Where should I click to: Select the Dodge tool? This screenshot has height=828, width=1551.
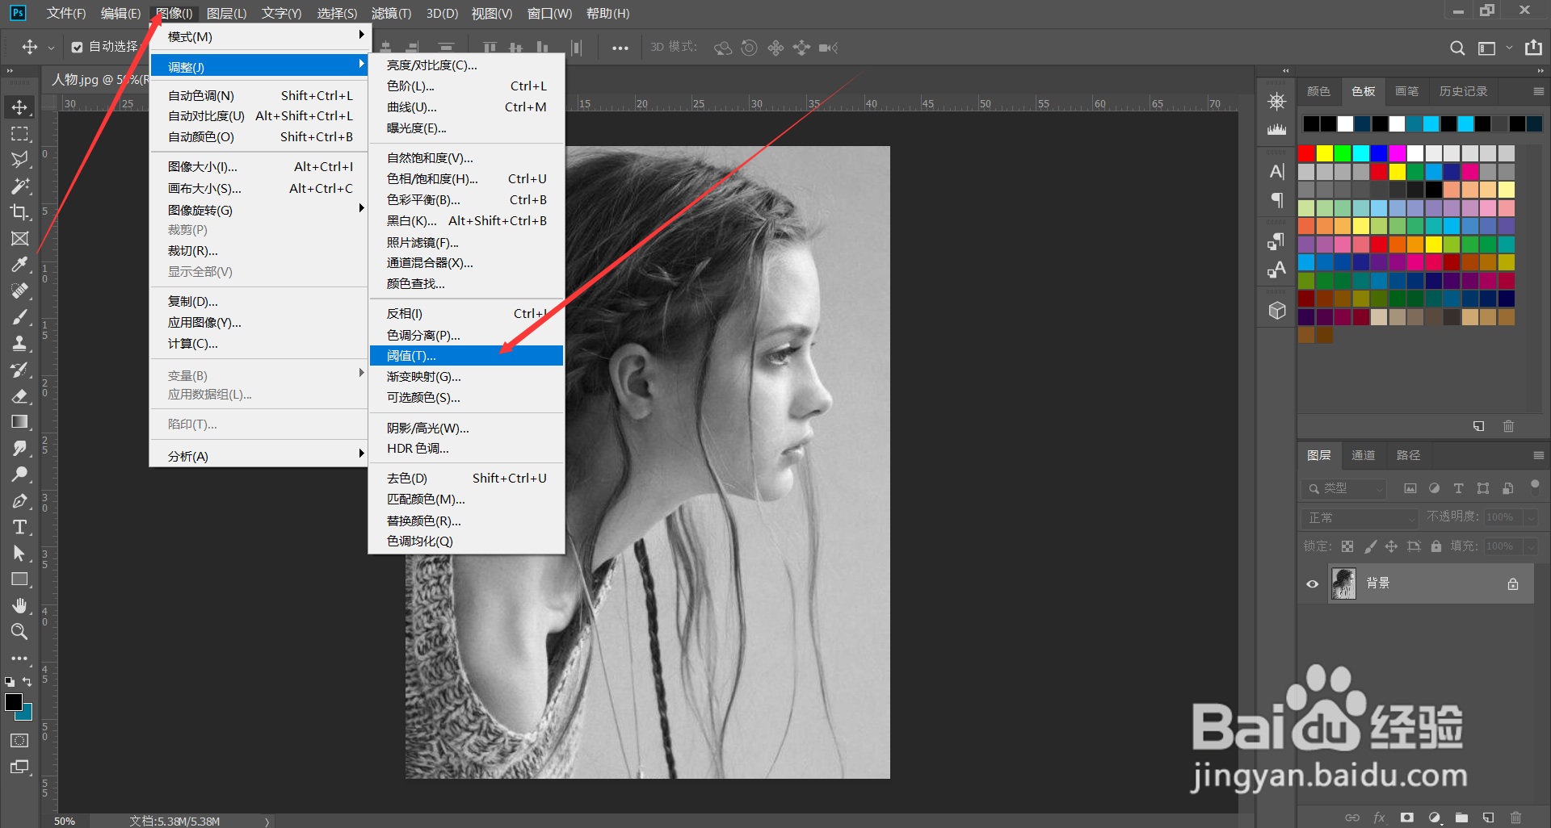(x=19, y=475)
